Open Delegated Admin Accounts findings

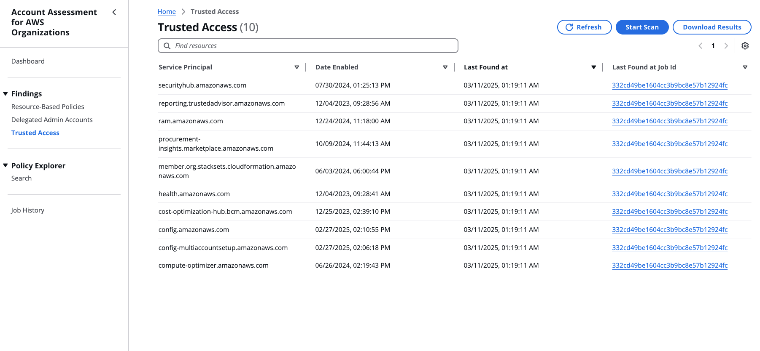coord(52,120)
